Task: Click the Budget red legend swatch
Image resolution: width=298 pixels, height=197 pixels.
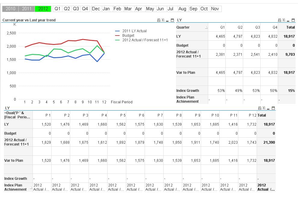Action: click(x=118, y=36)
